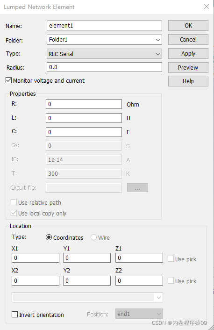The height and width of the screenshot is (330, 214).
Task: Select the Coordinates radio button
Action: [49, 237]
